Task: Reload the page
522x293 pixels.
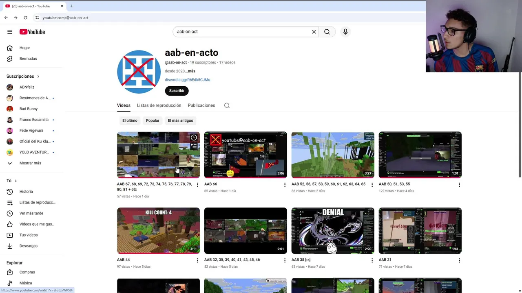Action: pyautogui.click(x=25, y=17)
